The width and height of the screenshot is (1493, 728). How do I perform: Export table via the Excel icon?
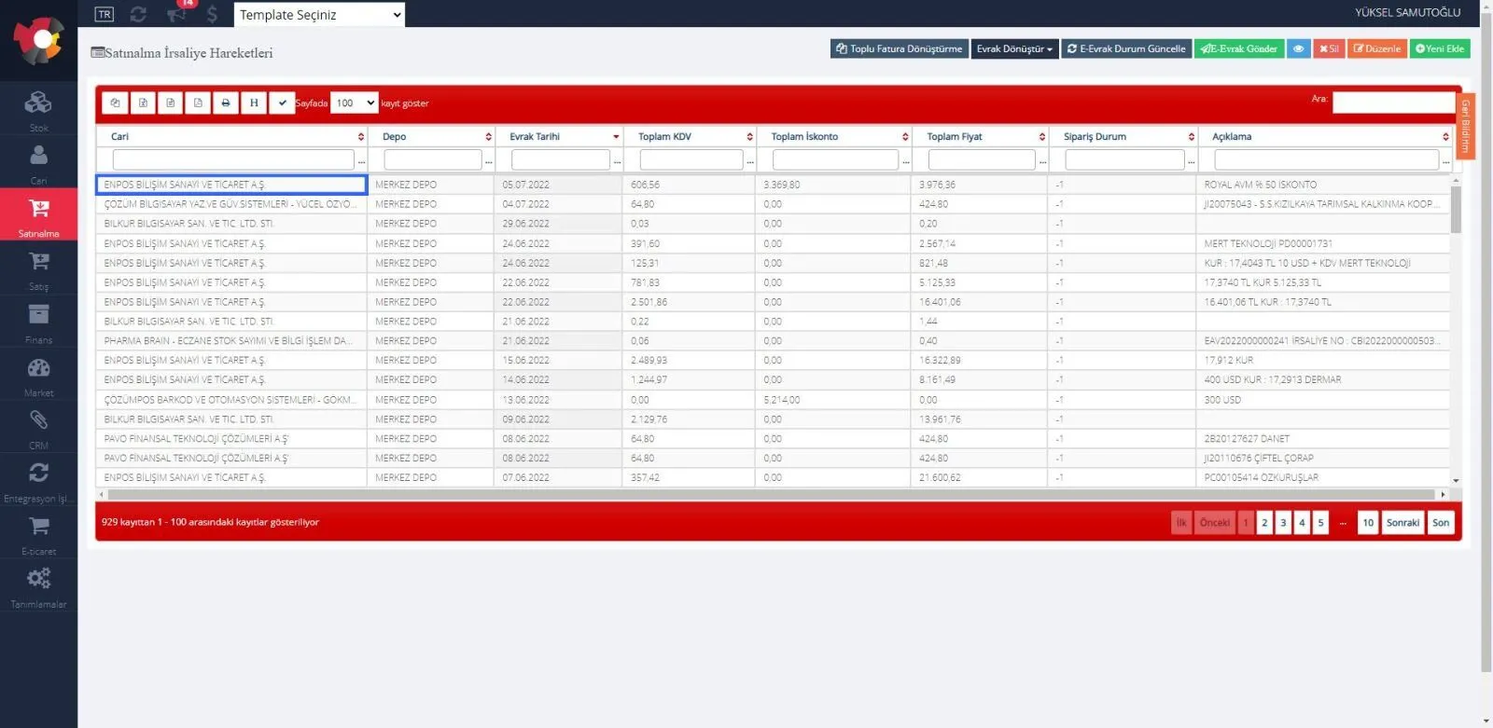pos(143,103)
